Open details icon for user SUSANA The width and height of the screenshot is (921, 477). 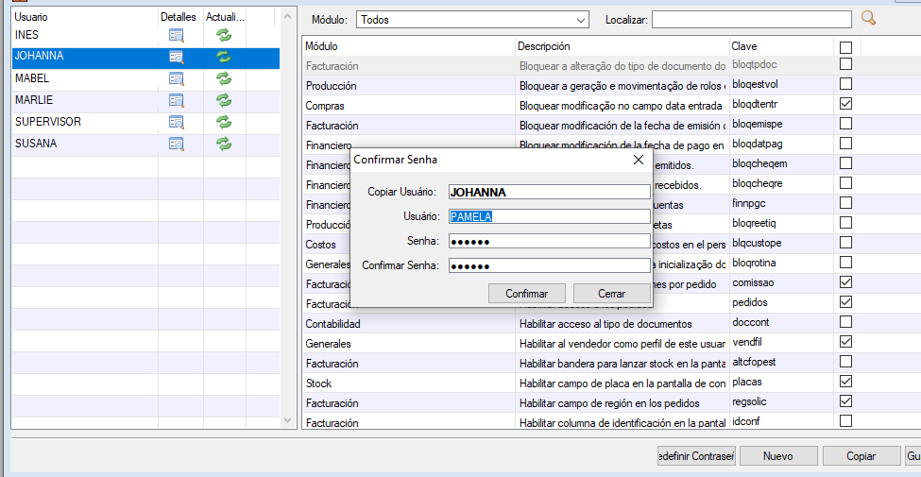point(177,144)
